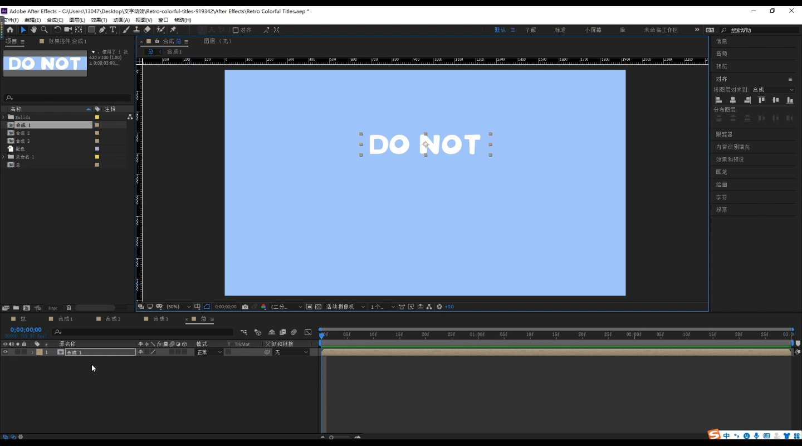Screen dimensions: 802x446
Task: Open the 文件(F) menu
Action: 11,20
